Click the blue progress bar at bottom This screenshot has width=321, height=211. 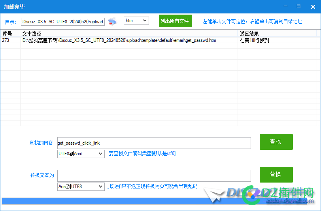[154, 201]
